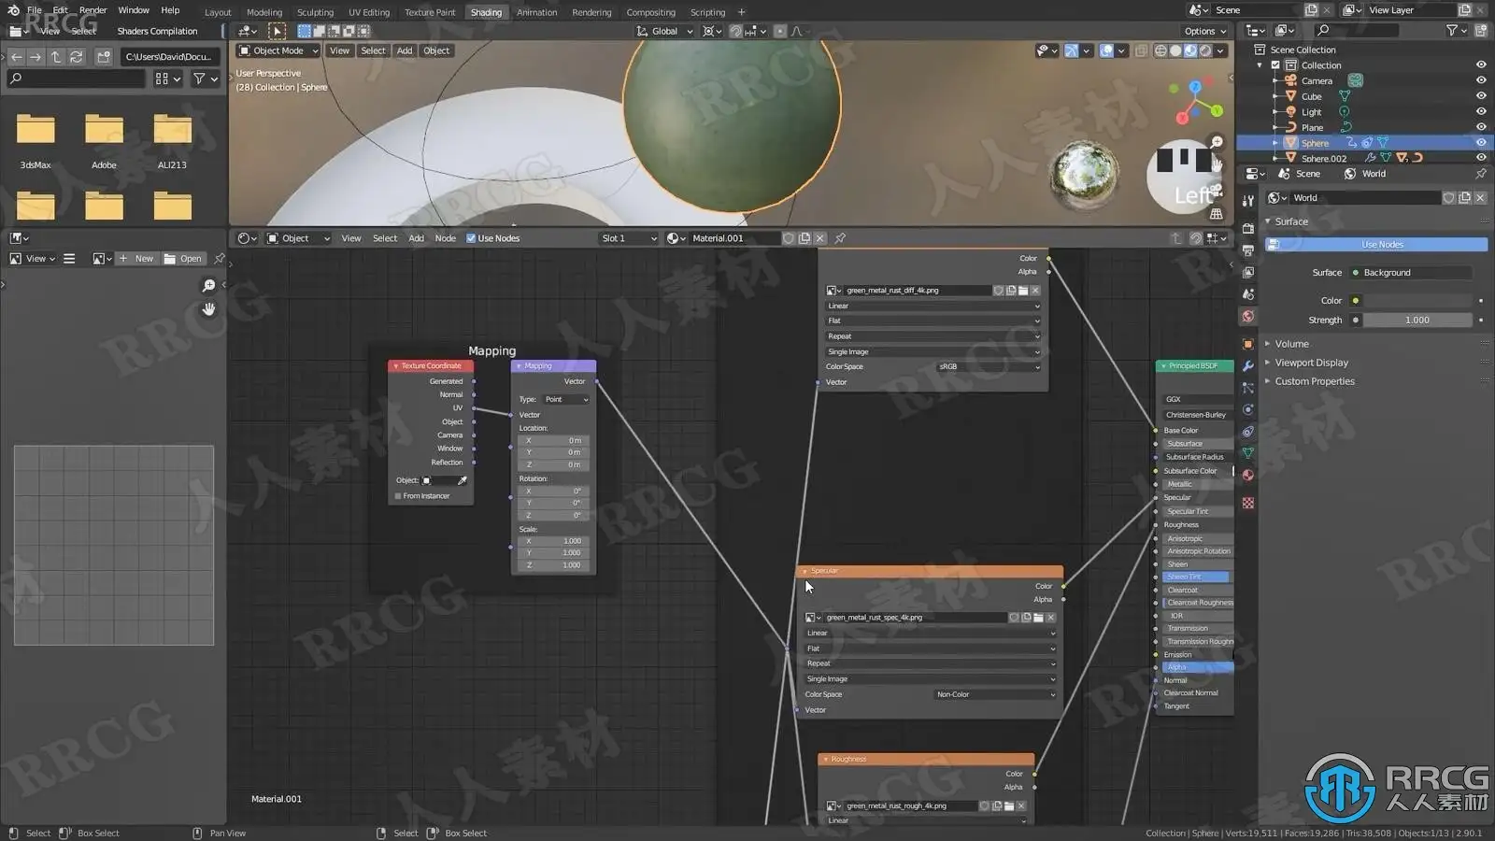Click World Color swatch
The height and width of the screenshot is (841, 1495).
[1417, 301]
